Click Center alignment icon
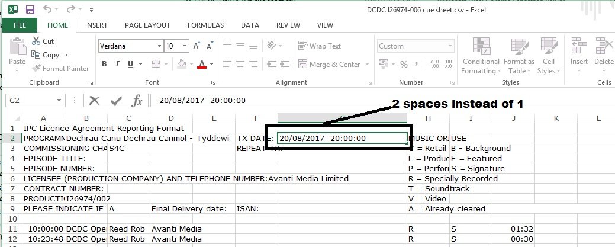 (x=240, y=63)
